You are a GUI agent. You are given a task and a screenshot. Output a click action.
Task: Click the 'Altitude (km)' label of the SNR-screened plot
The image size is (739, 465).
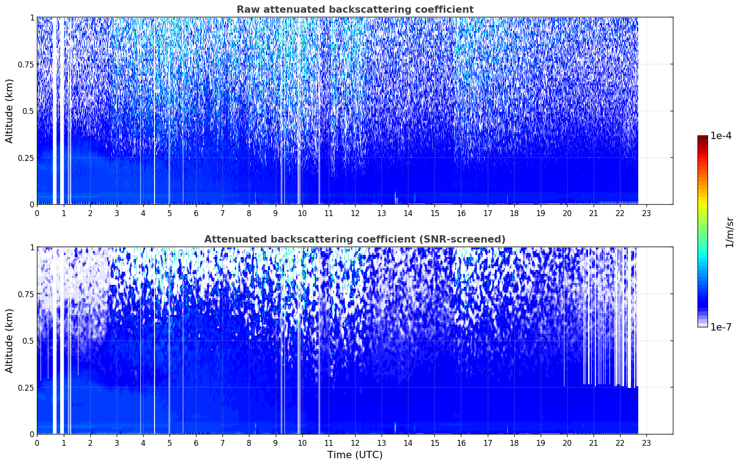10,341
